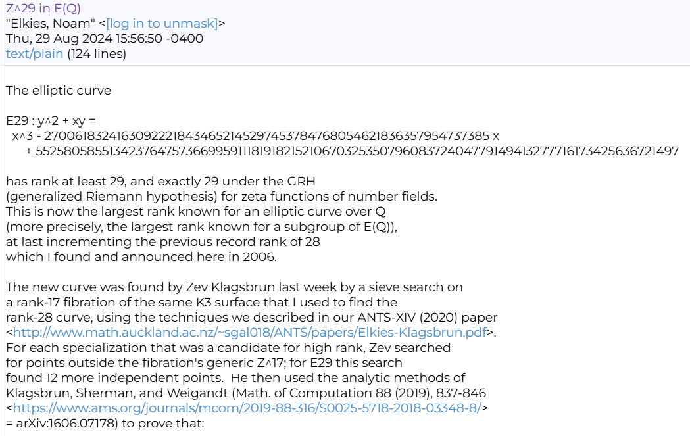Screen dimensions: 690x436
Task: Click the "found by Zev Klagsbrun last week" line
Action: [x=234, y=287]
